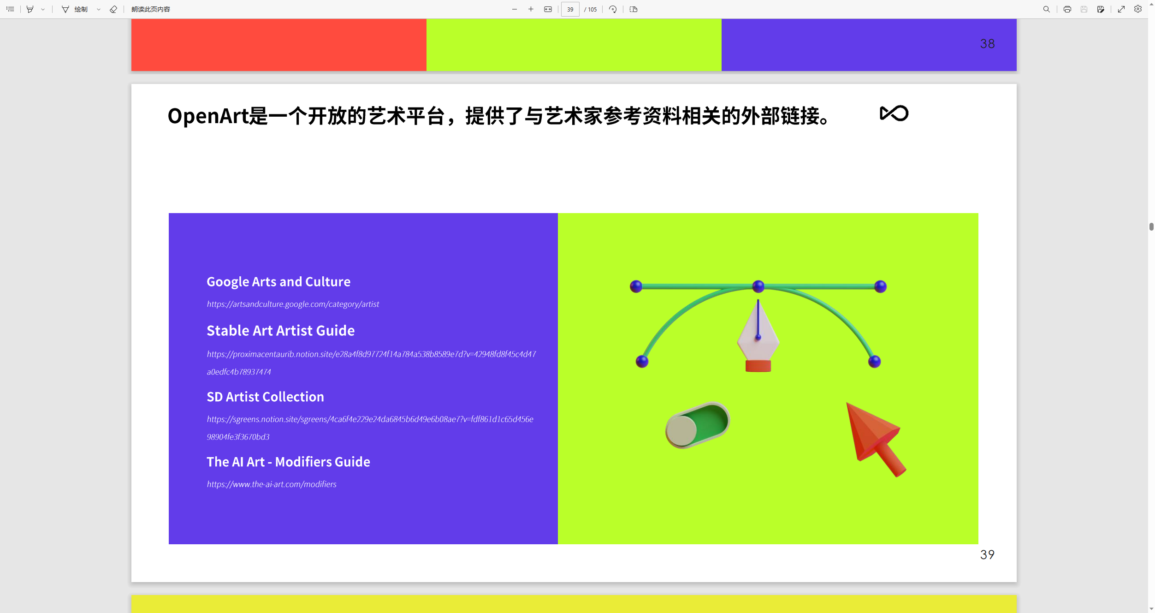Viewport: 1155px width, 613px height.
Task: Click 朗读此页内容 read aloud button
Action: [x=151, y=9]
